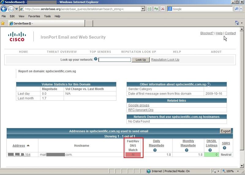Click the network lookup text field
This screenshot has width=245, height=175.
point(115,60)
